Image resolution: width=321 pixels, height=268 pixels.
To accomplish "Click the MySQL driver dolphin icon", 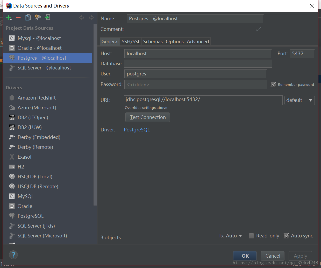I will (x=12, y=196).
